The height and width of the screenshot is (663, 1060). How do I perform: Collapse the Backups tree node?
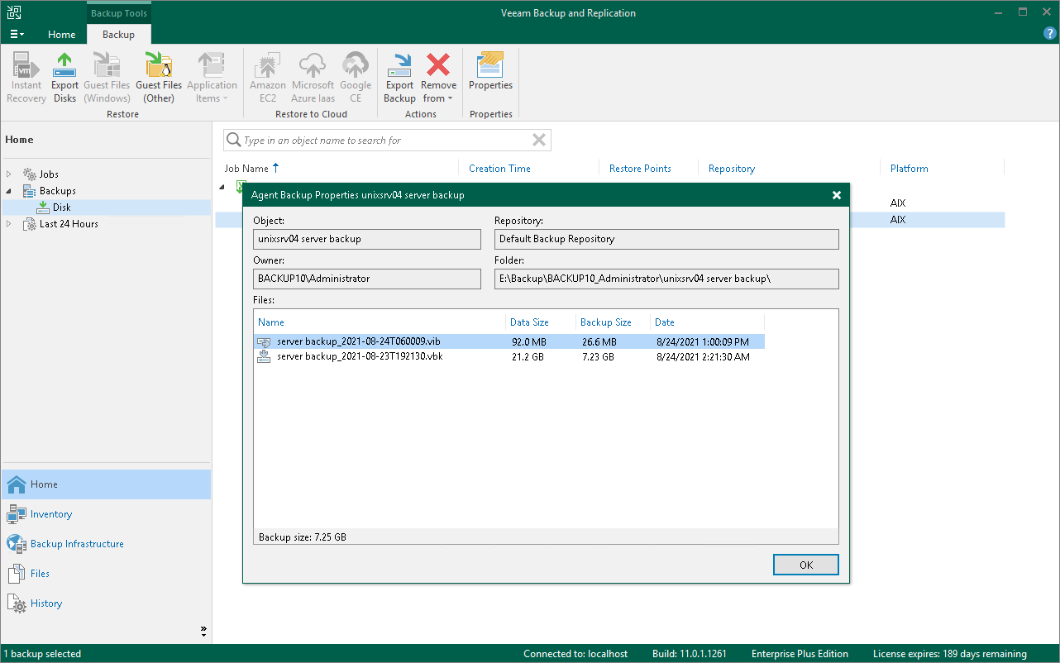[9, 191]
